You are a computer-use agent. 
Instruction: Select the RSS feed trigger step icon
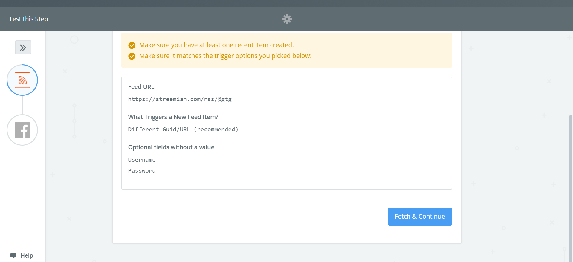(22, 80)
